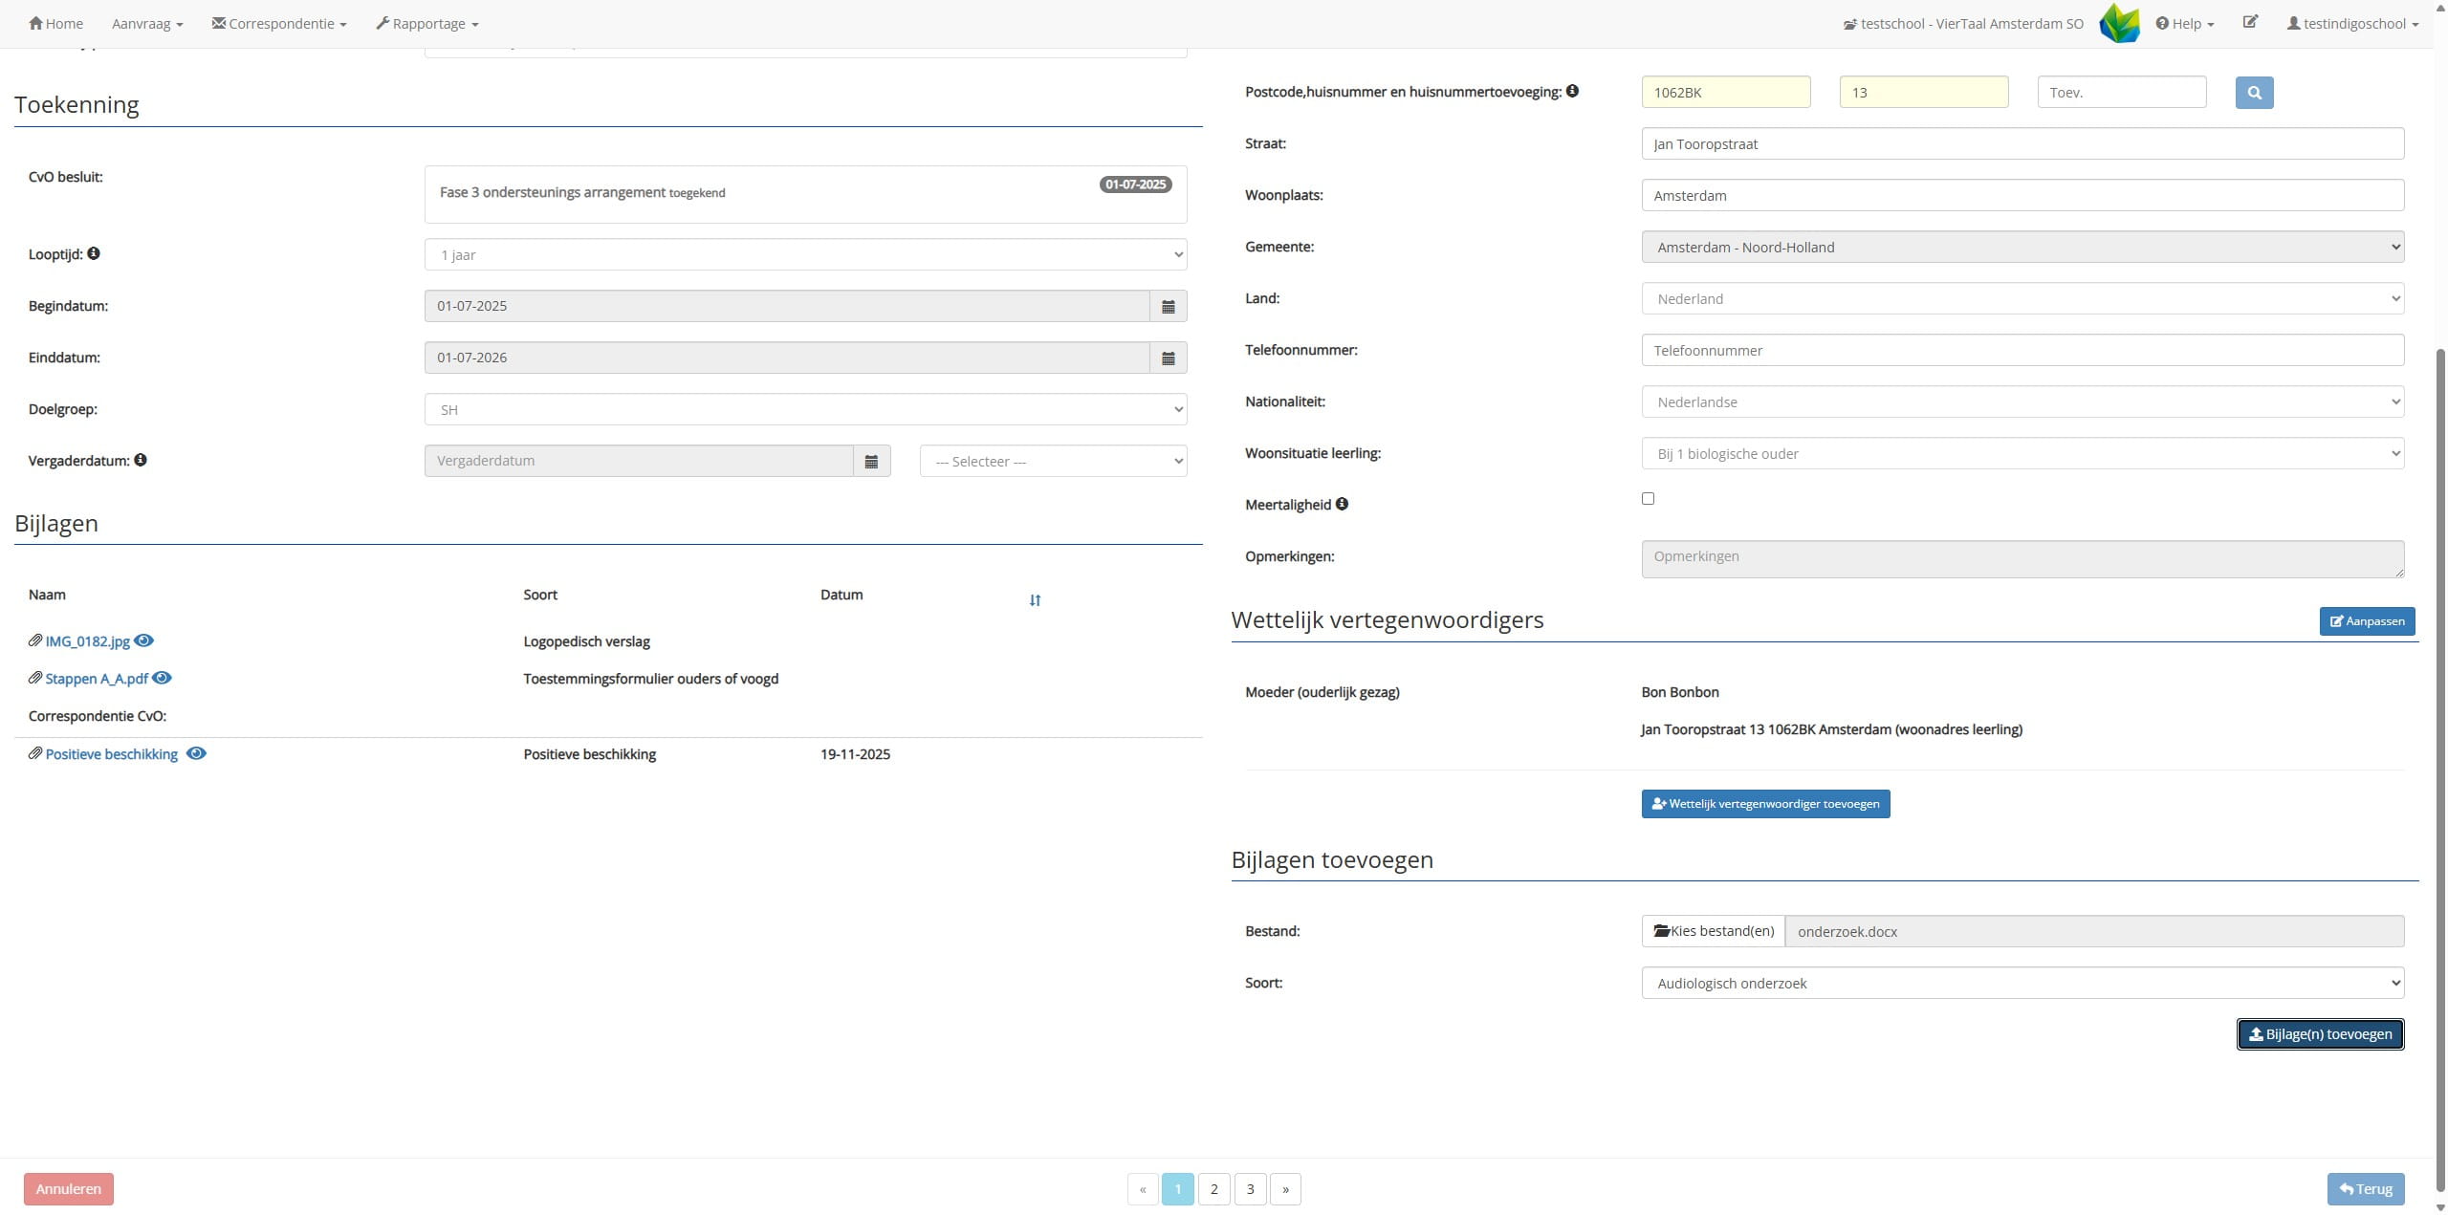Image resolution: width=2448 pixels, height=1215 pixels.
Task: Open the Vergaderdatum calendar picker icon
Action: [x=871, y=461]
